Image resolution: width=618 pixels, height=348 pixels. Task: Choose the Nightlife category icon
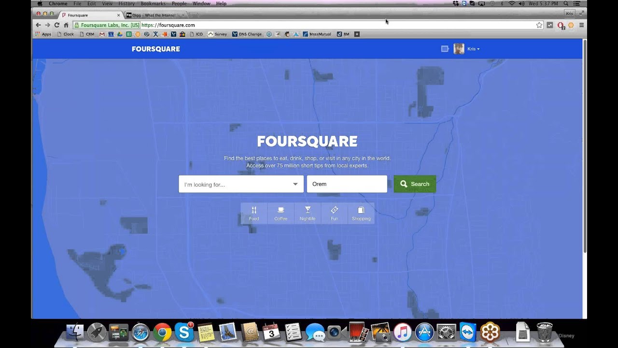click(x=308, y=213)
